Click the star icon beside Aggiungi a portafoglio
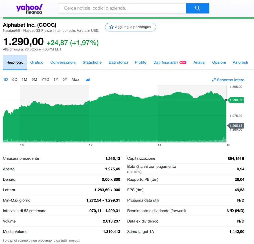The height and width of the screenshot is (244, 254). [x=111, y=27]
